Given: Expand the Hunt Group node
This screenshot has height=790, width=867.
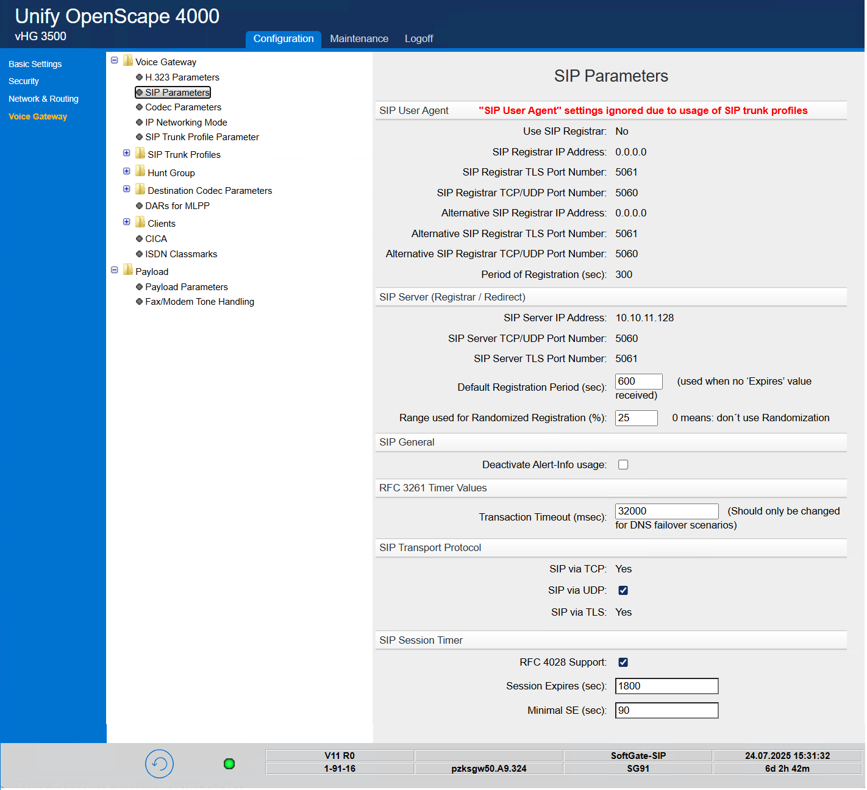Looking at the screenshot, I should tap(126, 171).
